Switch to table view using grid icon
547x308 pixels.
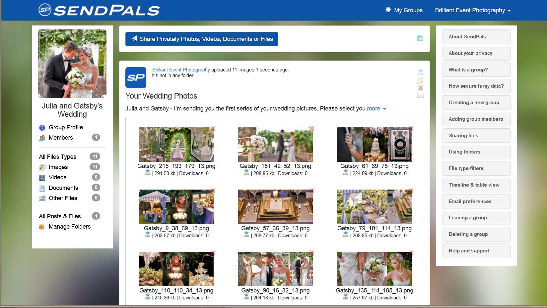pos(420,38)
